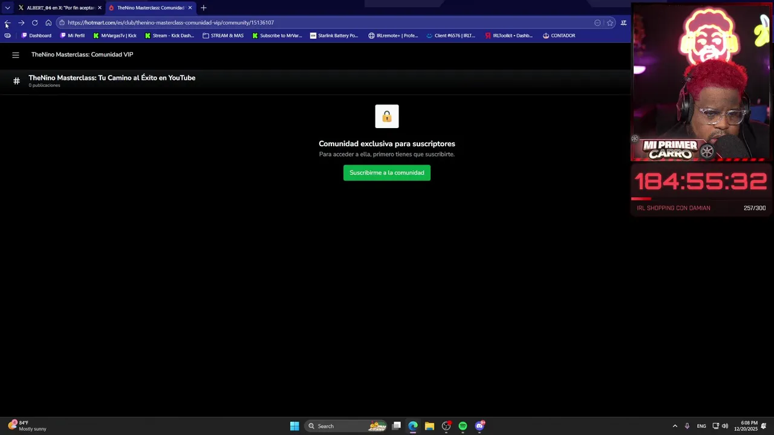Click Comunidad exclusiva para suscriptores text
This screenshot has height=435, width=774.
coord(387,144)
